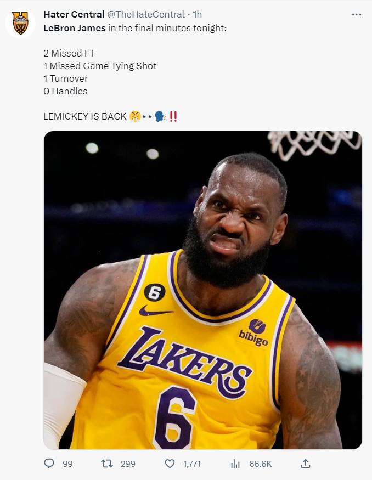Click the 299 retweets count

coord(128,464)
